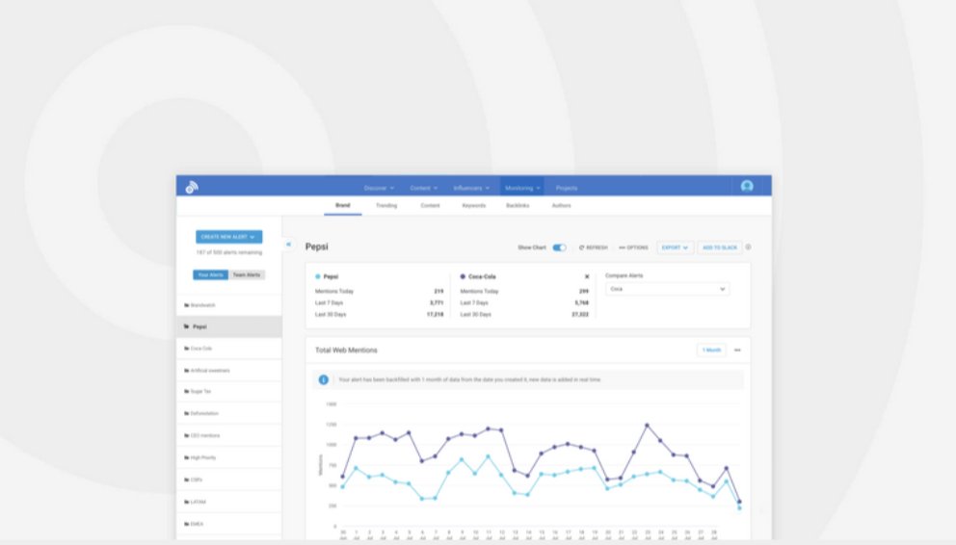
Task: Click the info icon in backfill notice
Action: tap(323, 380)
